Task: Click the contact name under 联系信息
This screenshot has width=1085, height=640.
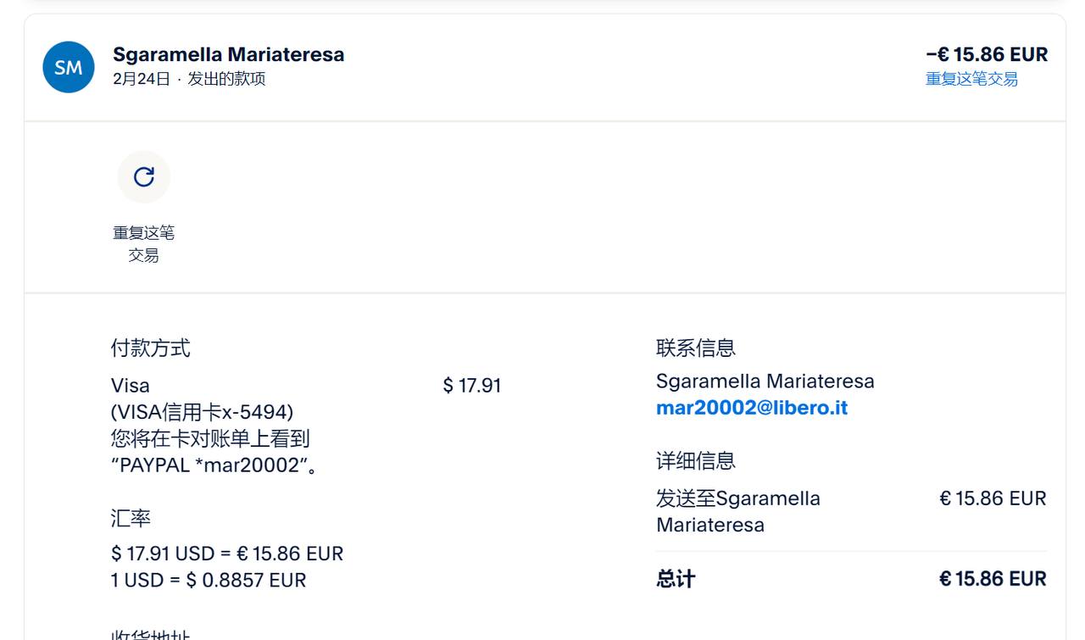Action: 765,381
